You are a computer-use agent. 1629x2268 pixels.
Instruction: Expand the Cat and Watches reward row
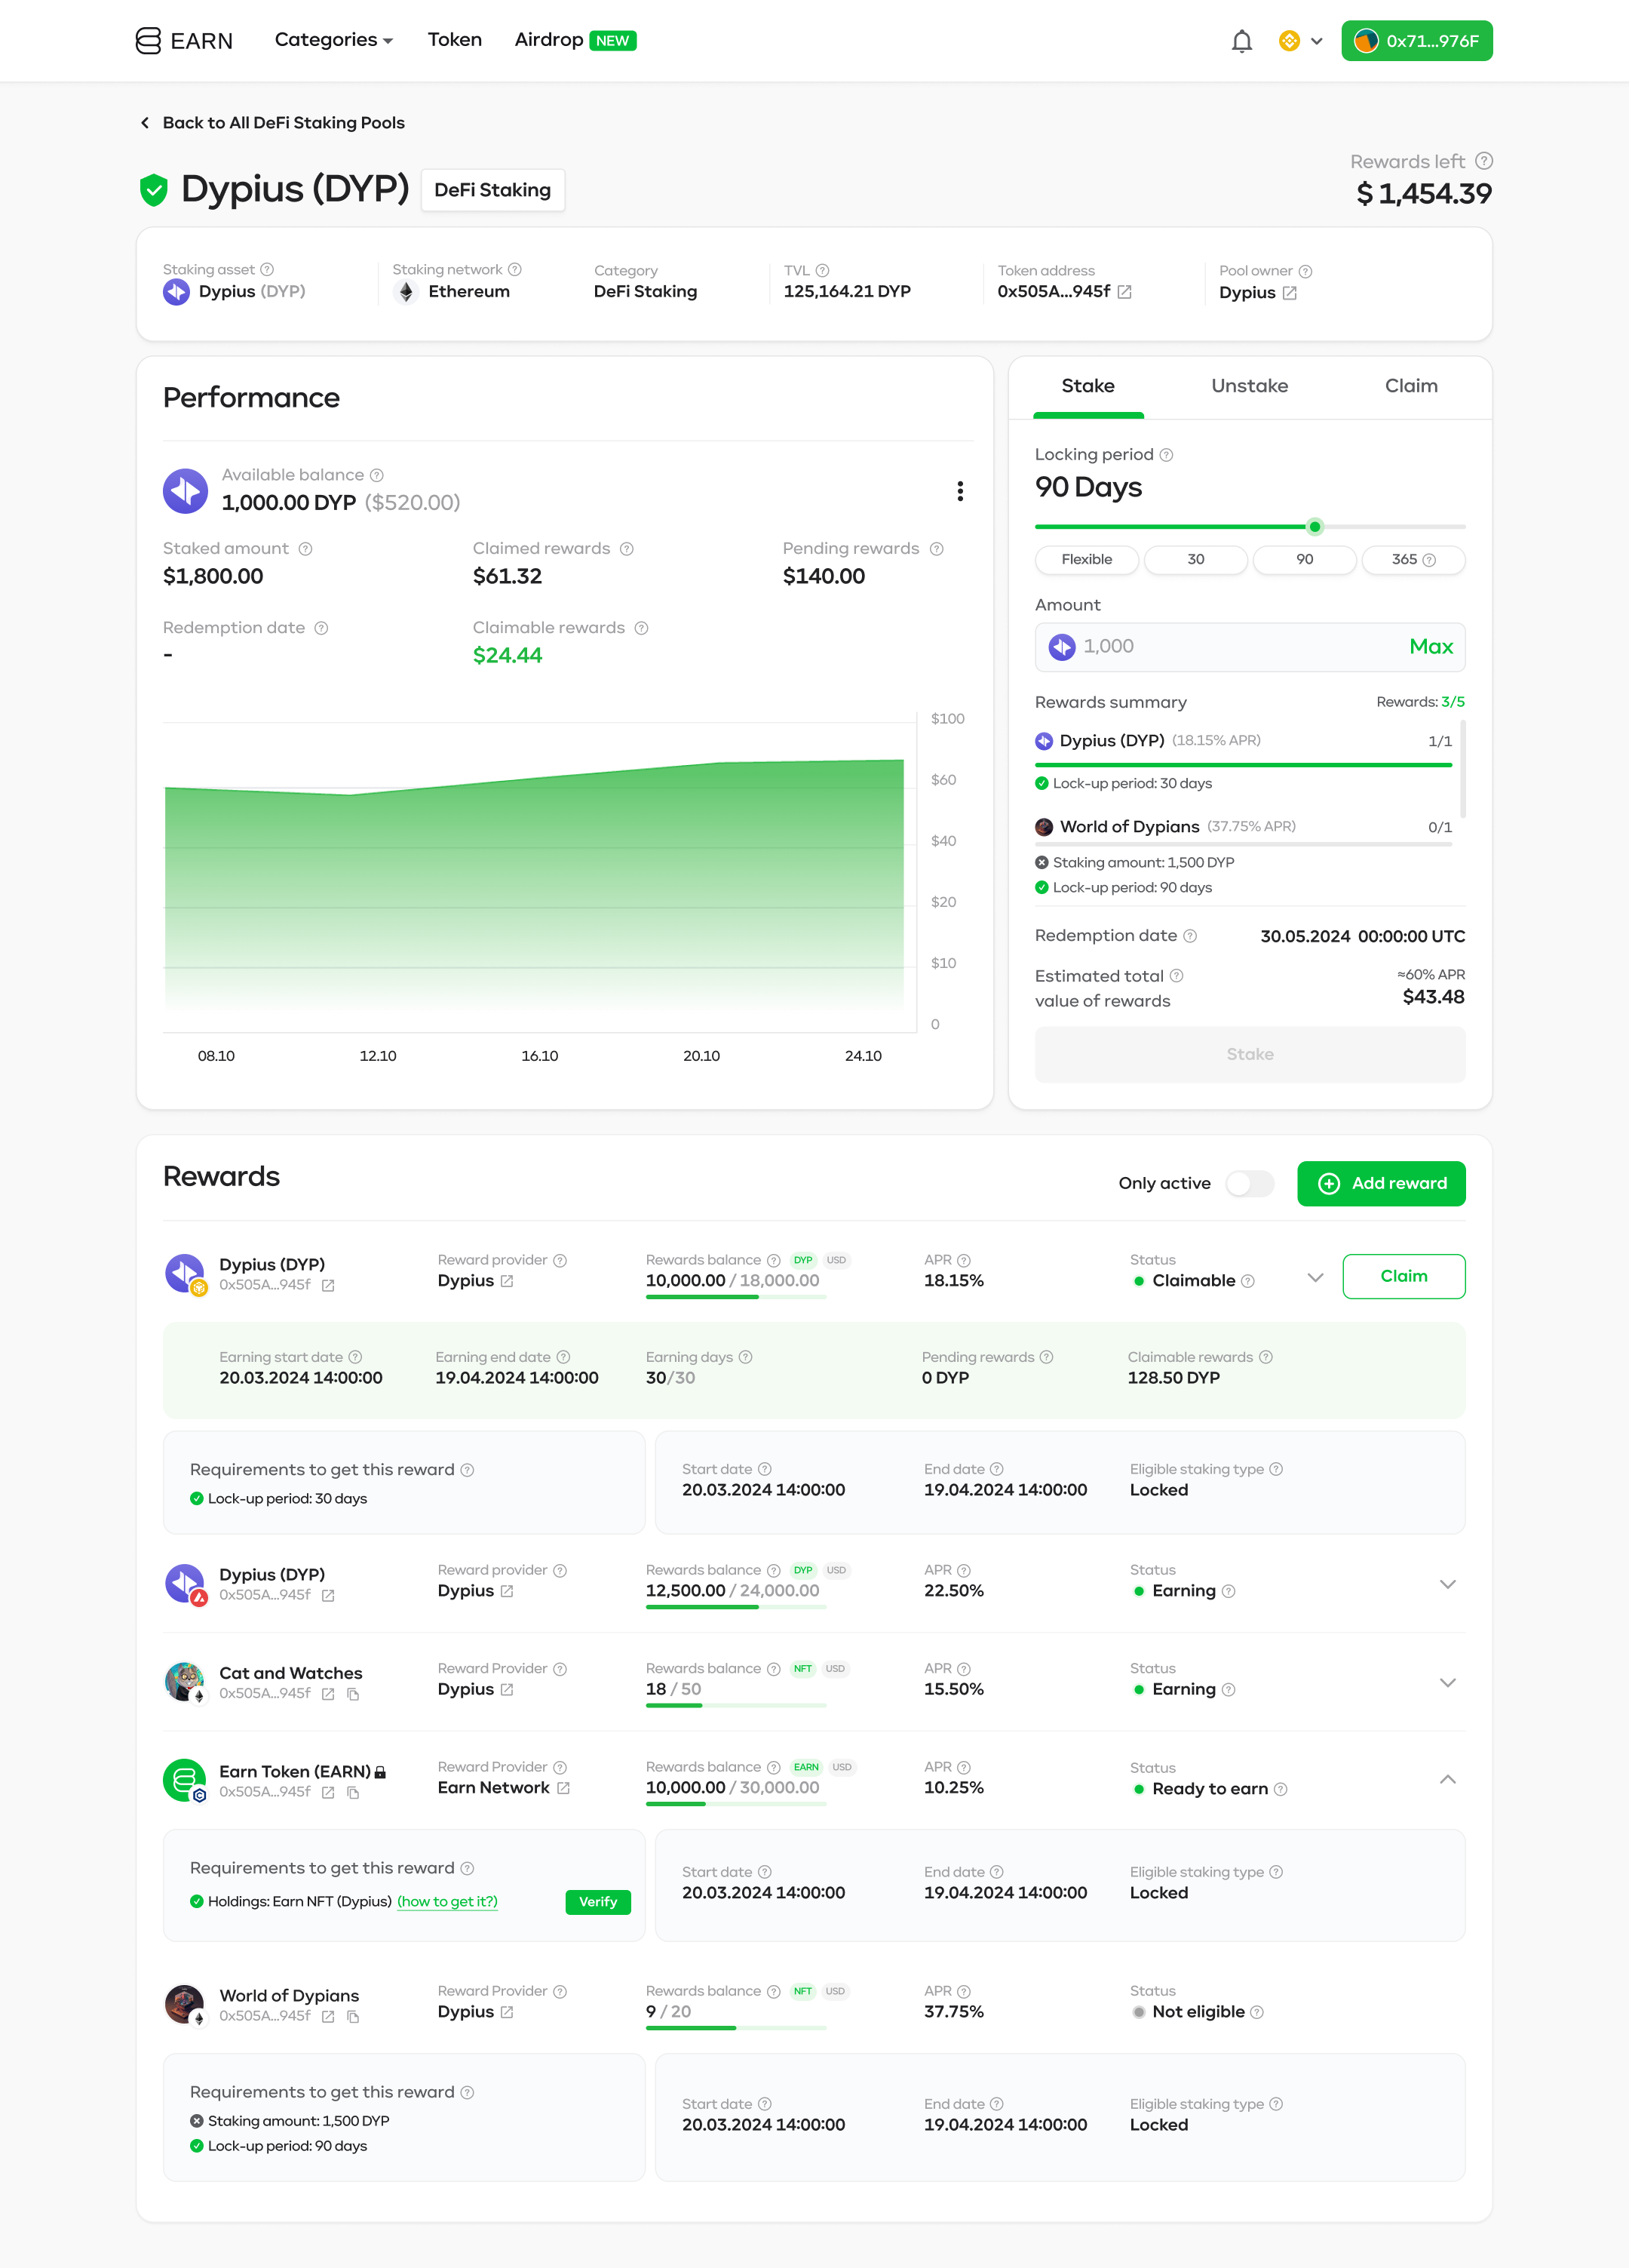[1447, 1683]
